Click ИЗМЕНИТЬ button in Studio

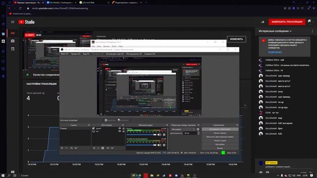pos(236,39)
